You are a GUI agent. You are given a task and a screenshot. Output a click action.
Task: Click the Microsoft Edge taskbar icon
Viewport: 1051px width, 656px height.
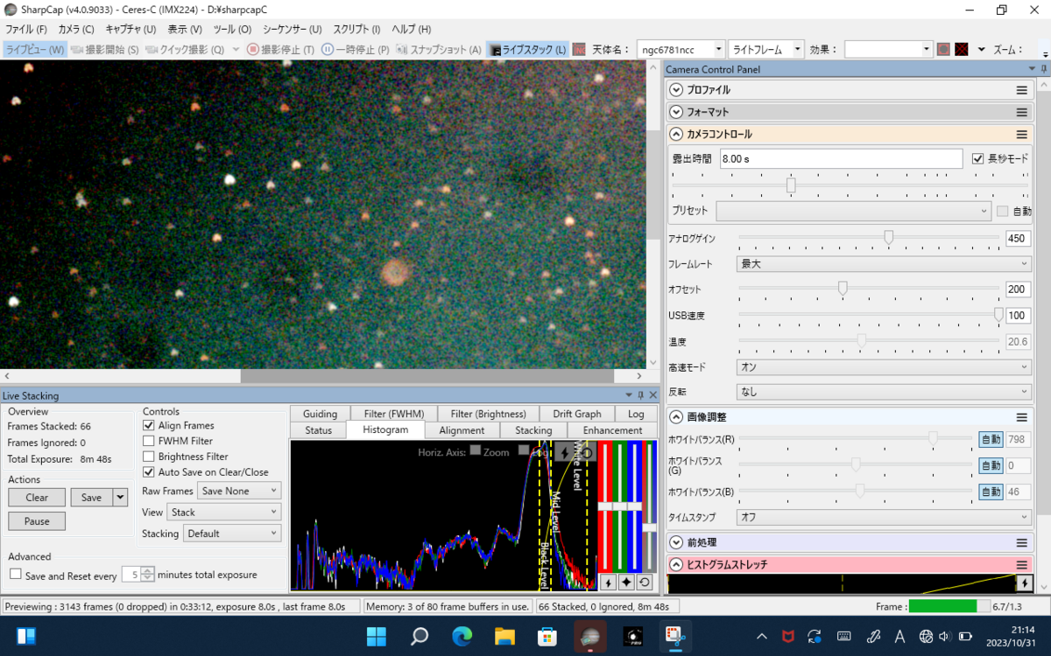(462, 636)
